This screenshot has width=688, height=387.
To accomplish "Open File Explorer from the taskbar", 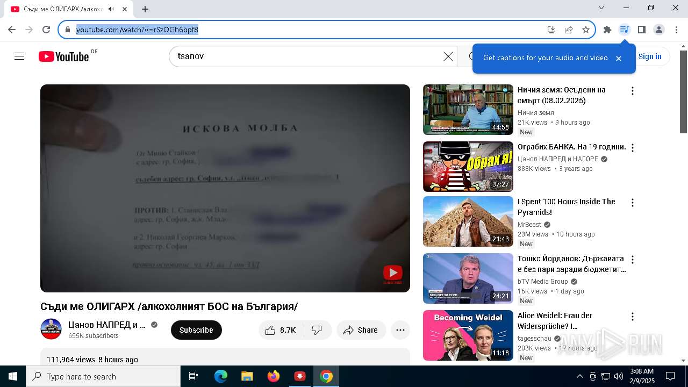I will pos(247,376).
